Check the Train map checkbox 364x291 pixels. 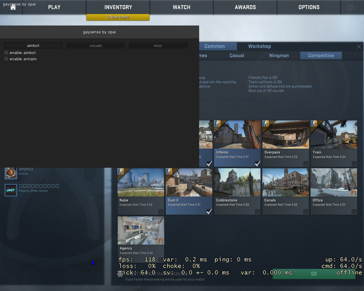[354, 164]
